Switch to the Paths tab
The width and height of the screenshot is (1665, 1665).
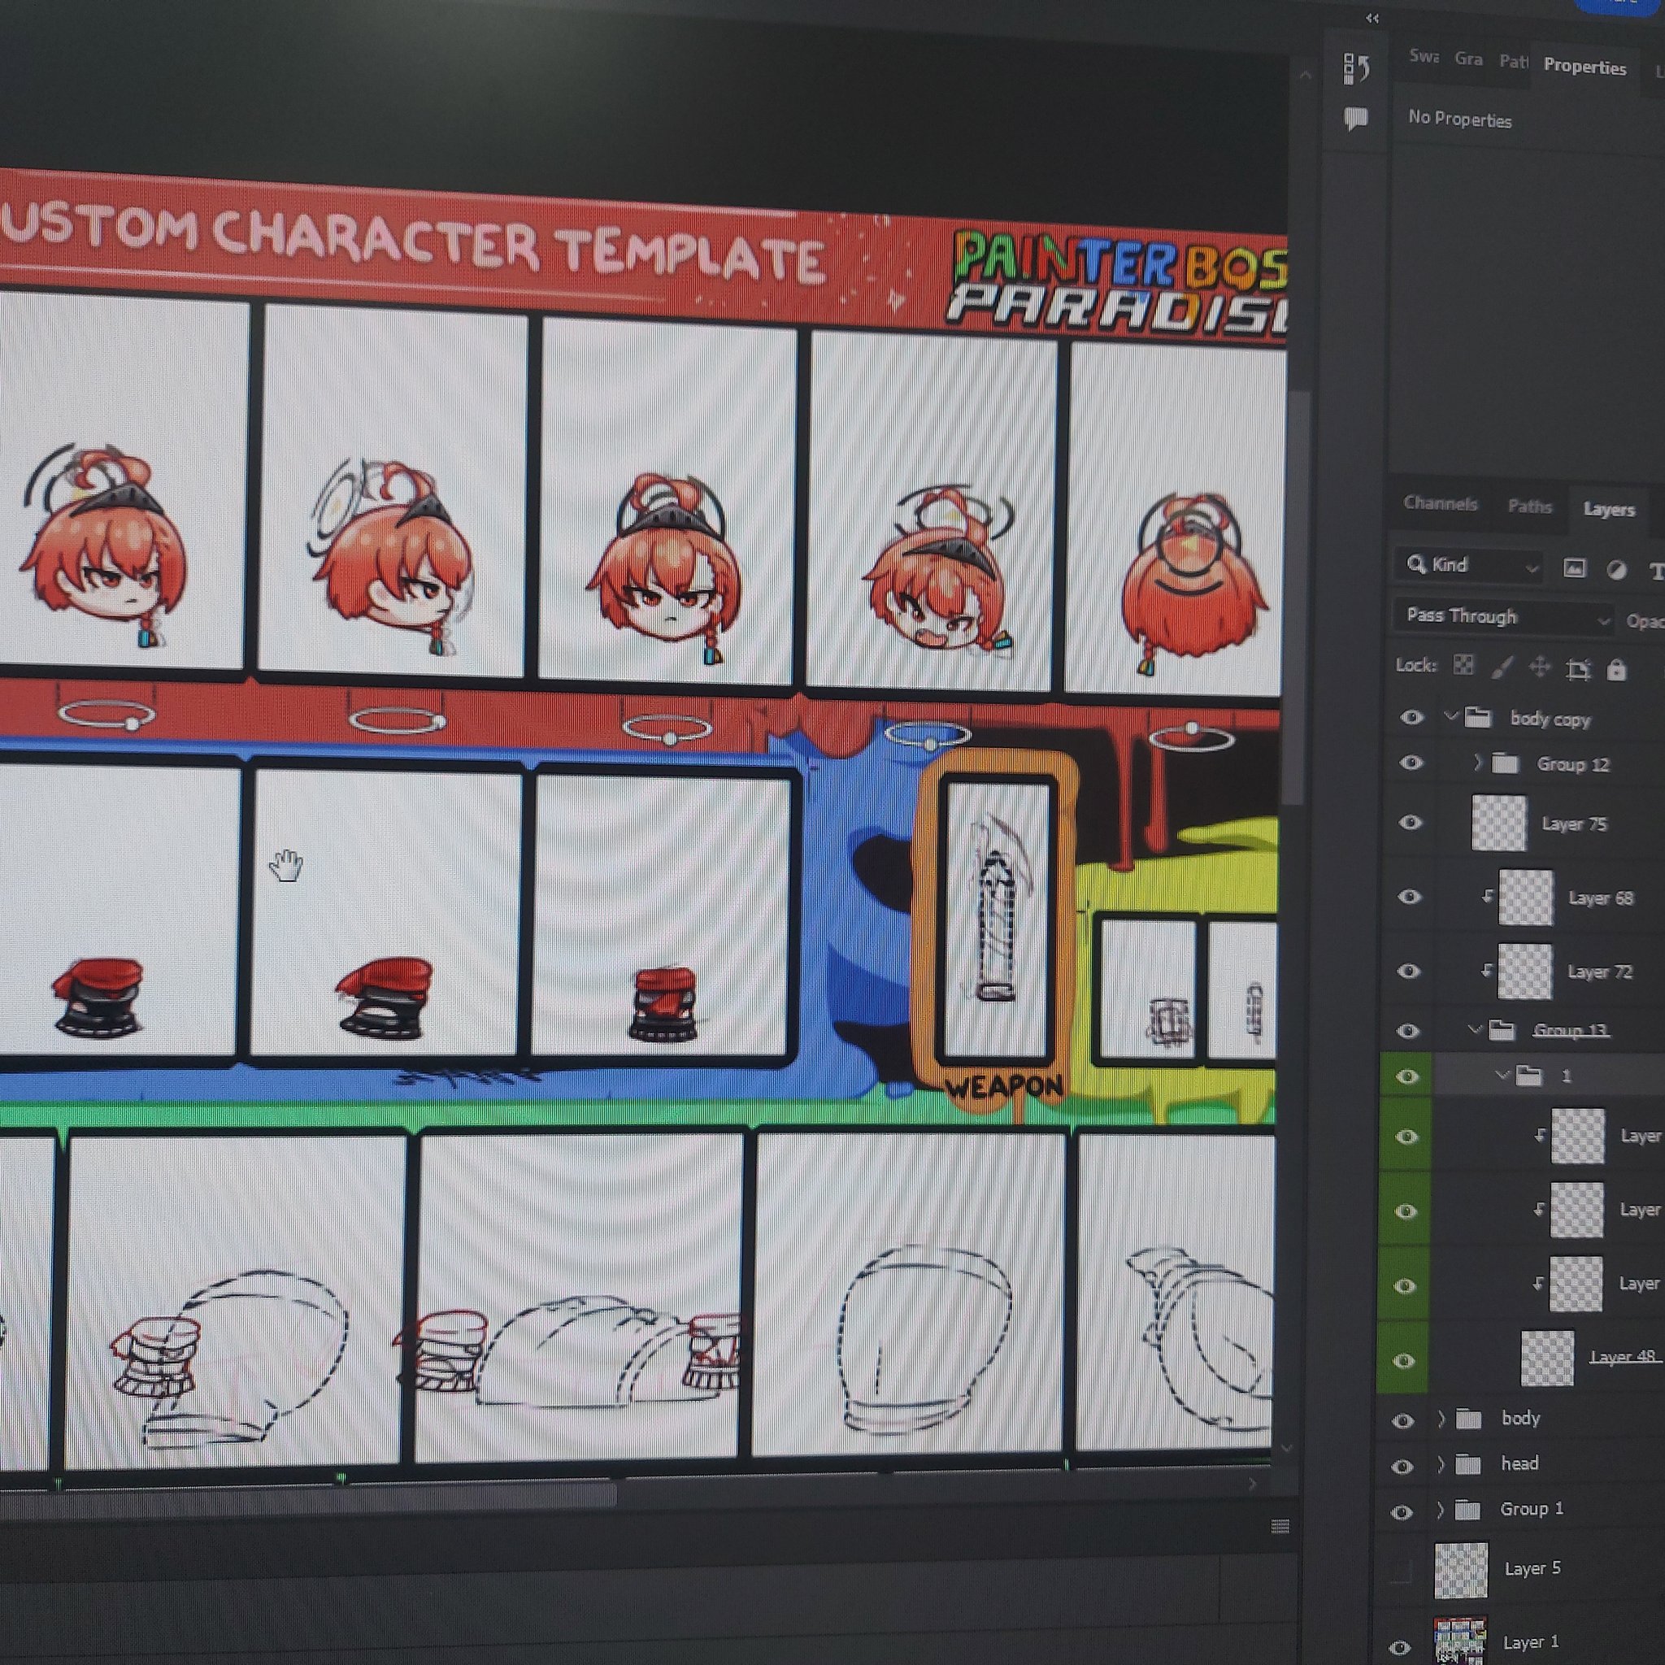pos(1530,506)
